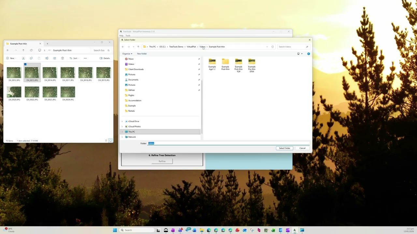Image resolution: width=417 pixels, height=234 pixels.
Task: Click the Folder name input field
Action: pyautogui.click(x=229, y=143)
